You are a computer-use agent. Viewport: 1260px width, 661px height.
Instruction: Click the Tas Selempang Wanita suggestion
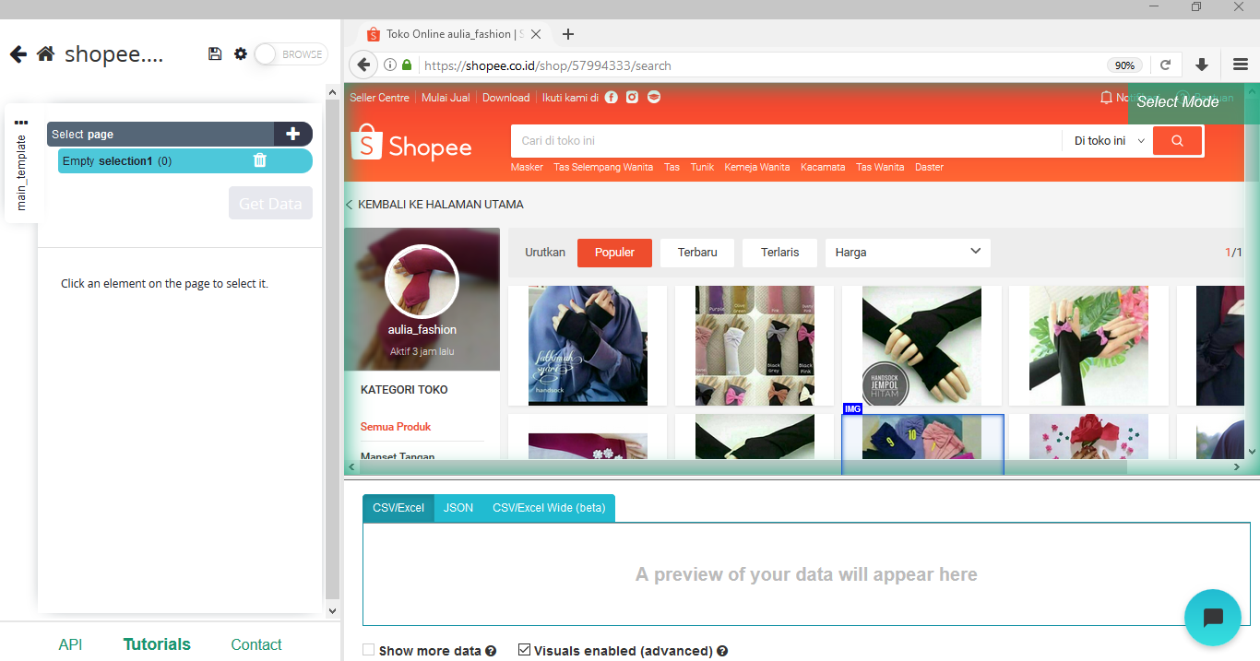(603, 168)
